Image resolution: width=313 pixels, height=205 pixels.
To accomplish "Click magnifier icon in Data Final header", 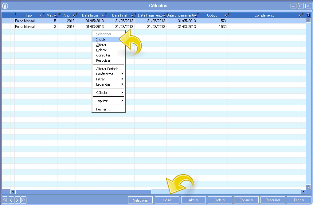I will click(x=133, y=16).
